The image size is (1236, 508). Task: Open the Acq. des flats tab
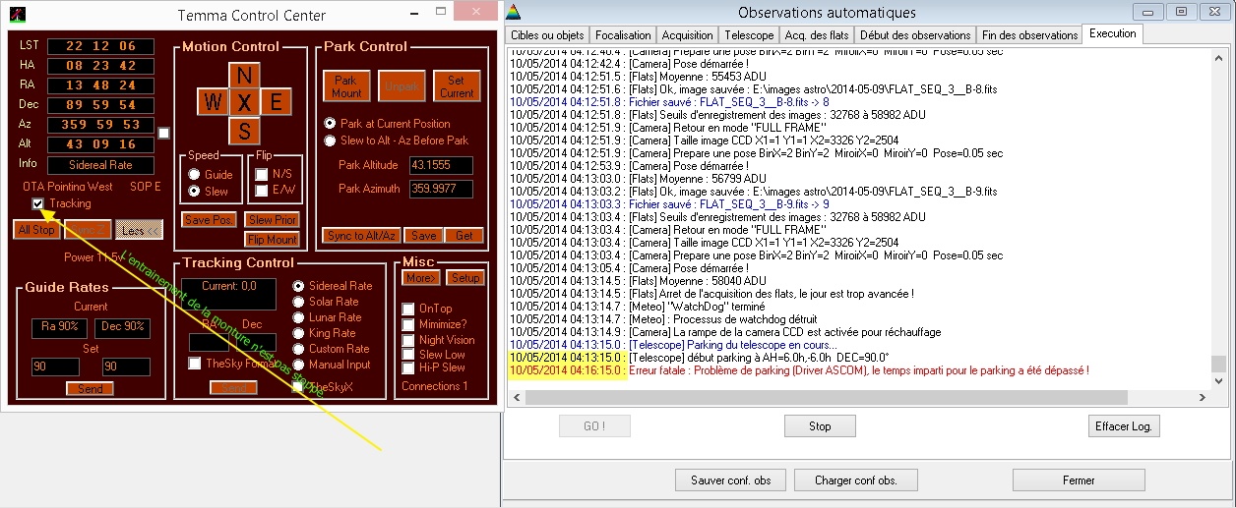816,35
